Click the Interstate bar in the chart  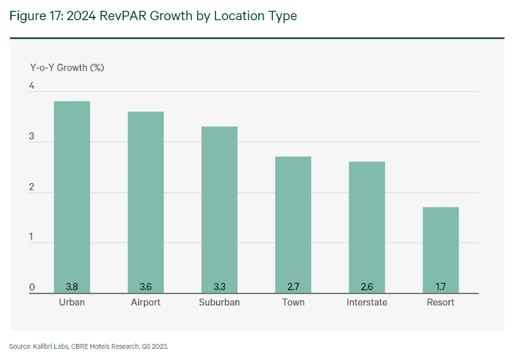pos(367,228)
